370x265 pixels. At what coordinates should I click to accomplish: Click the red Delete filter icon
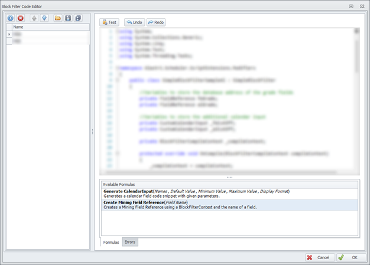point(21,18)
